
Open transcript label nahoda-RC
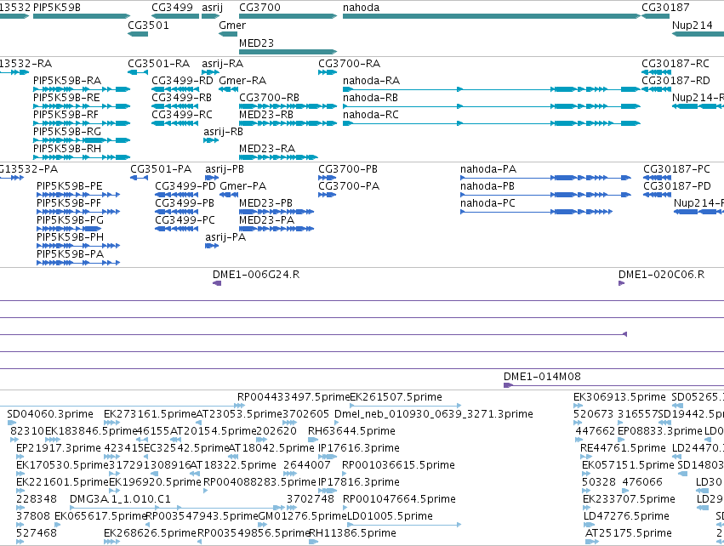pyautogui.click(x=371, y=115)
